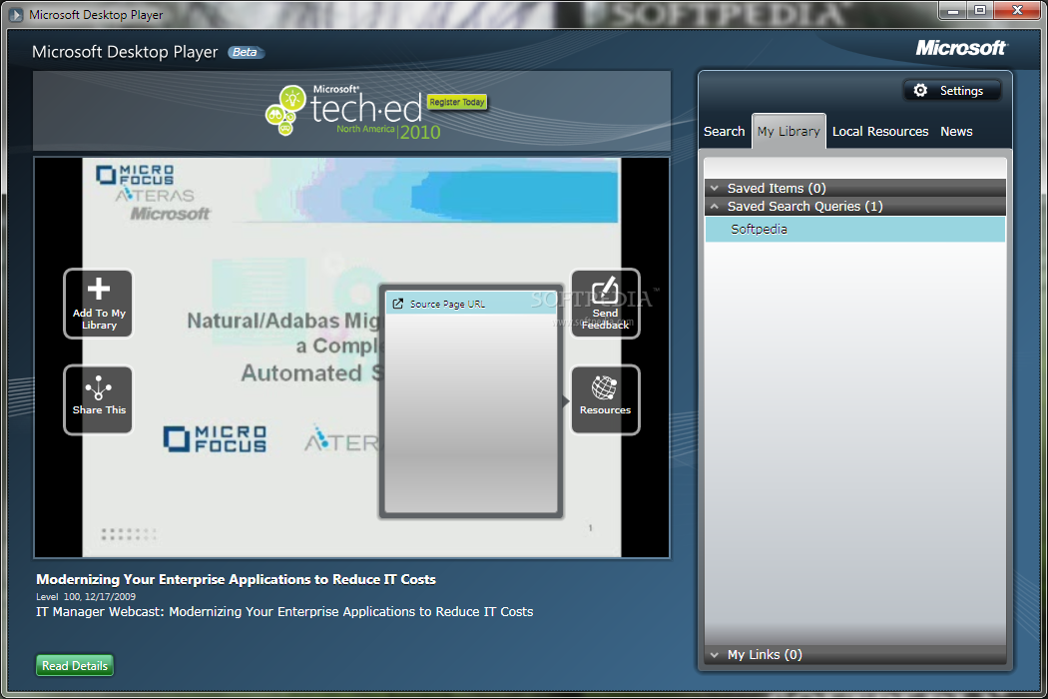The height and width of the screenshot is (699, 1048).
Task: Expand the Saved Items (0) section
Action: pos(855,188)
